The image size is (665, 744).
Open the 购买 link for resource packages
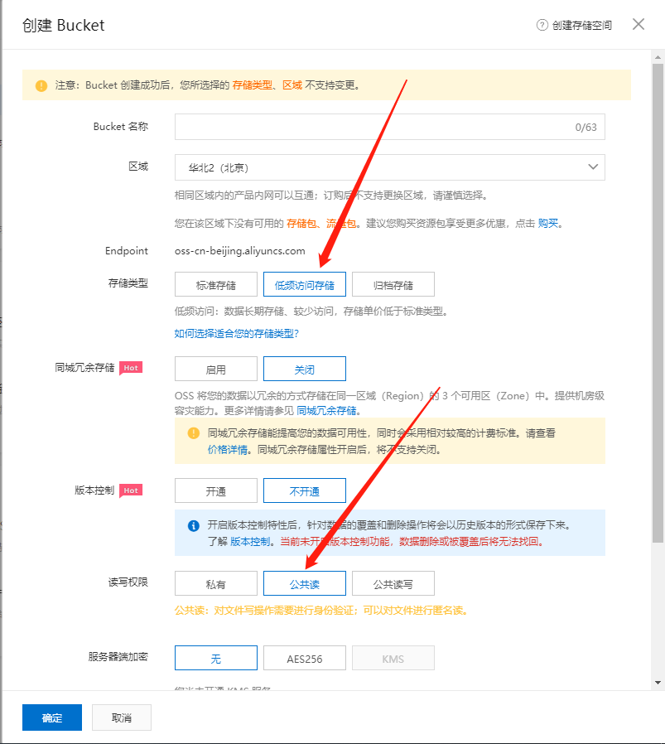click(548, 223)
